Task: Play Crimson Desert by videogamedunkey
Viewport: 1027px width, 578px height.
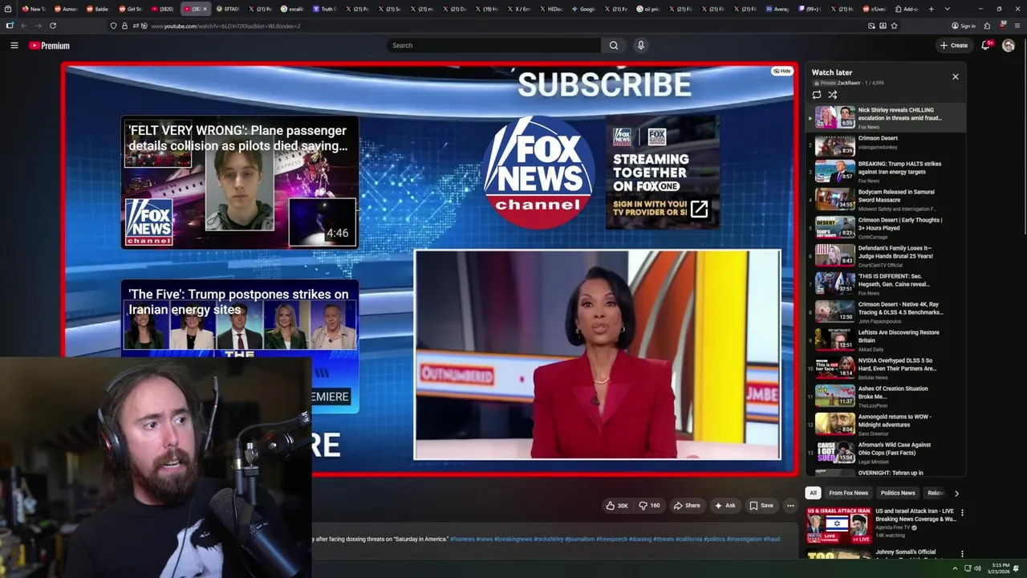Action: point(886,145)
